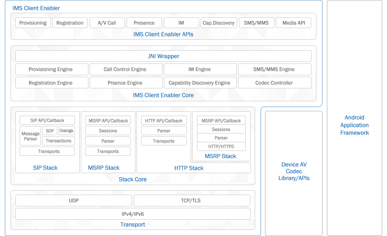Click the IM API box
This screenshot has width=387, height=236.
tap(181, 23)
